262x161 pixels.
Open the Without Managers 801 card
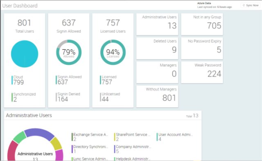point(157,96)
